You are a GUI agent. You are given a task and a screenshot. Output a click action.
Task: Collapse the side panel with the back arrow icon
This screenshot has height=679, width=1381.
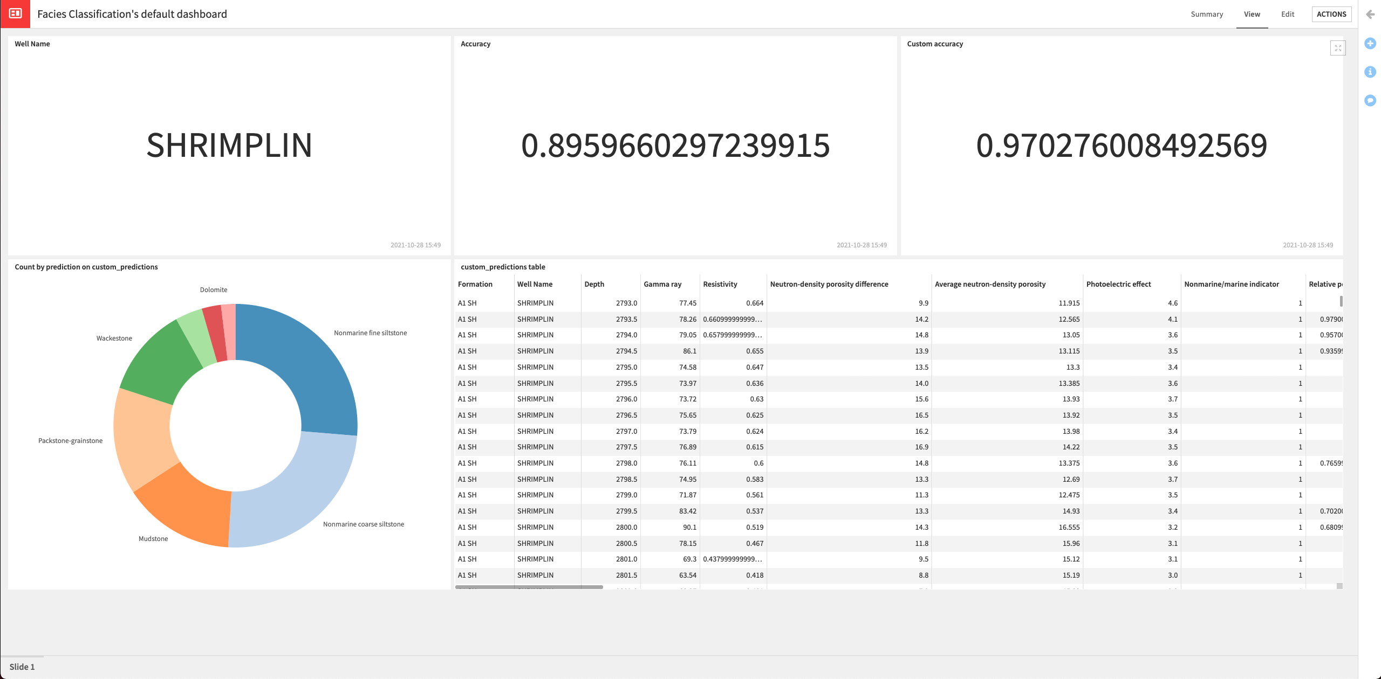coord(1370,15)
